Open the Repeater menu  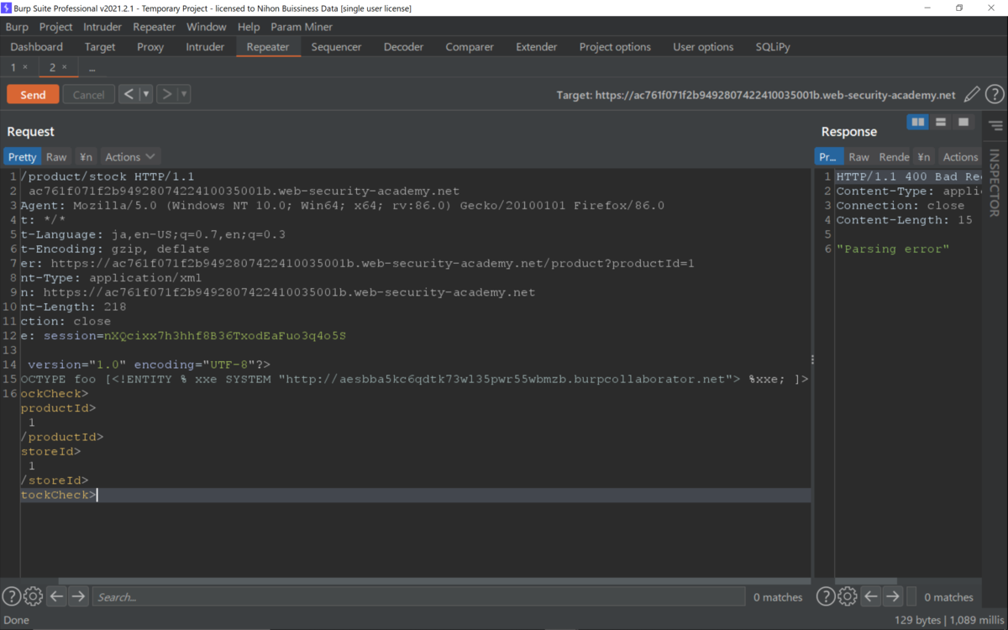coord(155,27)
